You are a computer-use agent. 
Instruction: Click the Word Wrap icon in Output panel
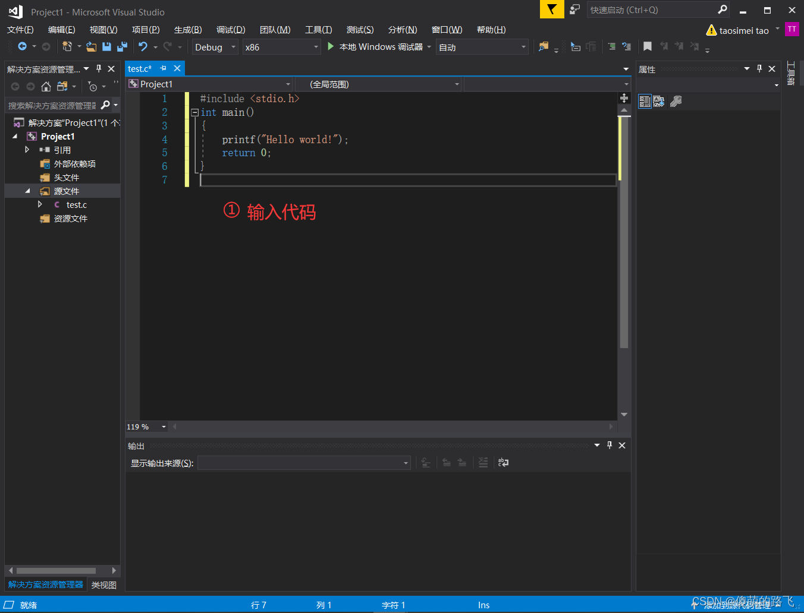pyautogui.click(x=503, y=462)
